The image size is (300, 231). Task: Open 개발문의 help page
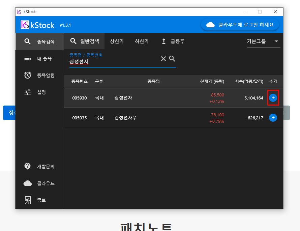click(x=39, y=166)
